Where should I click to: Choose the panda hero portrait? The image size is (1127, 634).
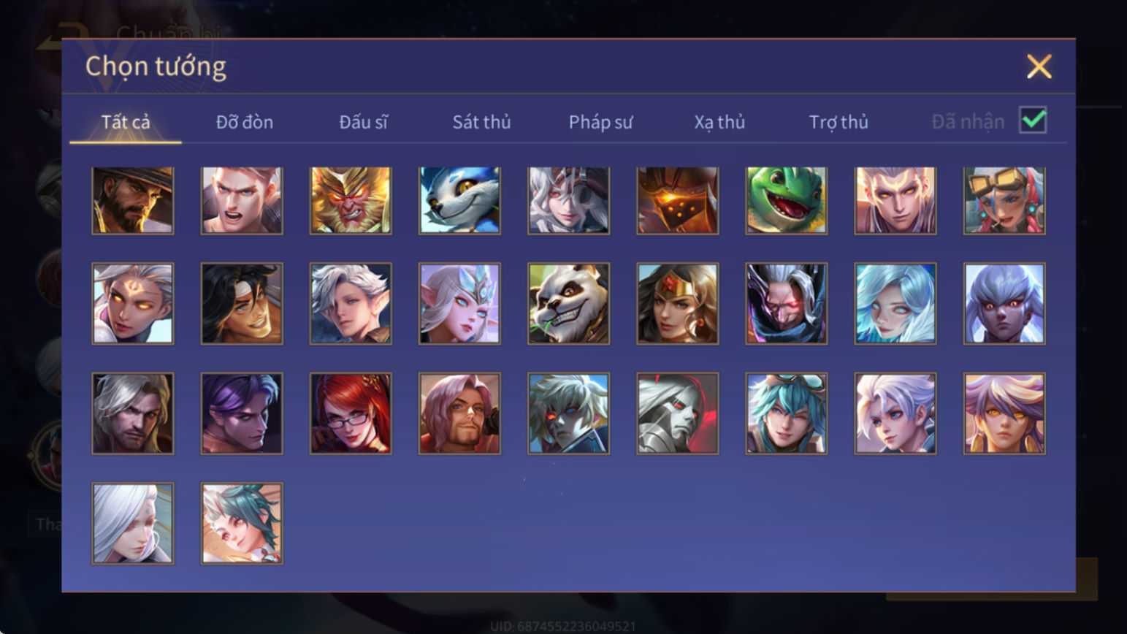(x=568, y=303)
